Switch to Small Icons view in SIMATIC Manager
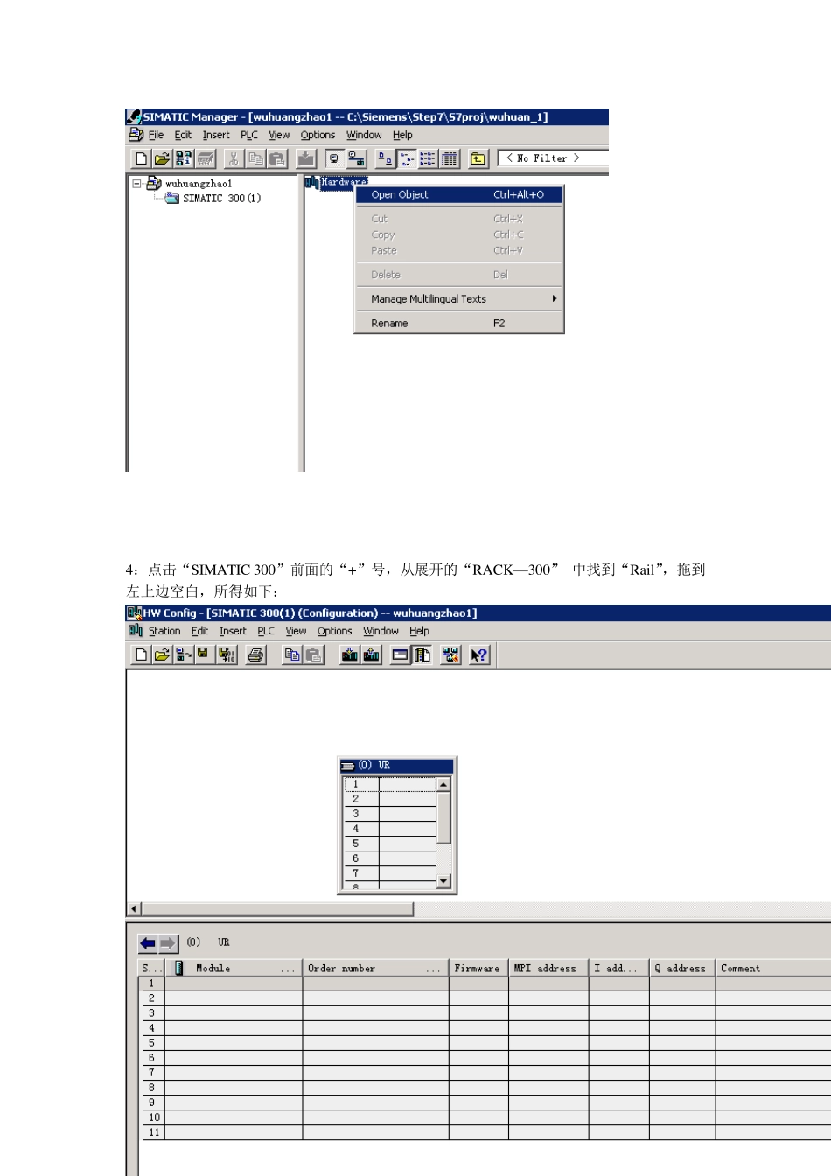The height and width of the screenshot is (1176, 831). pyautogui.click(x=407, y=158)
